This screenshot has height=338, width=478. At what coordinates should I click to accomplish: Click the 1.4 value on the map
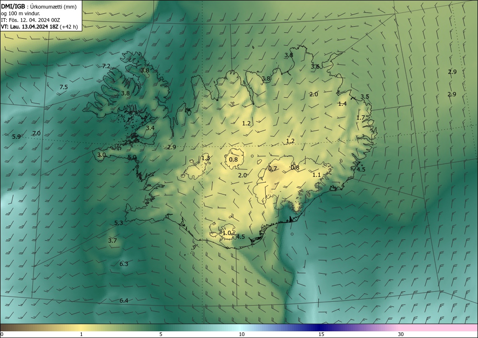[x=342, y=104]
